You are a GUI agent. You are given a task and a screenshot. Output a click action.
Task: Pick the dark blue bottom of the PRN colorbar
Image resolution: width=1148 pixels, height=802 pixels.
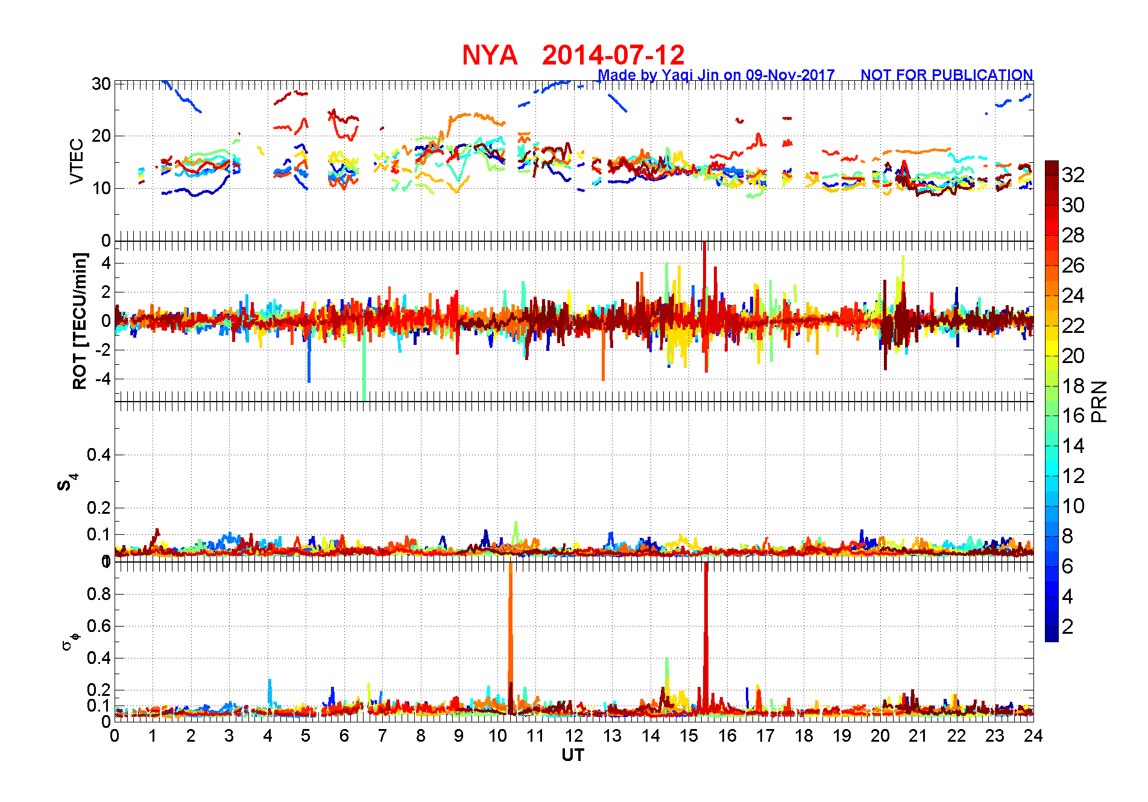[1052, 634]
